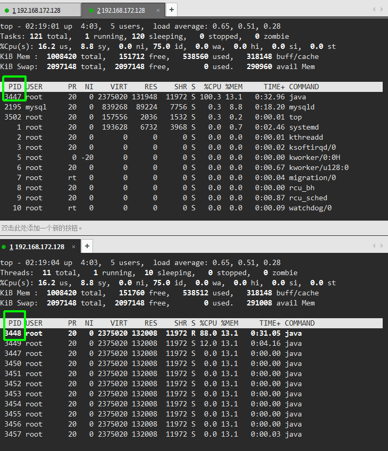Add a new tab in the upper pane
Viewport: 388px width, 451px height.
pos(172,10)
